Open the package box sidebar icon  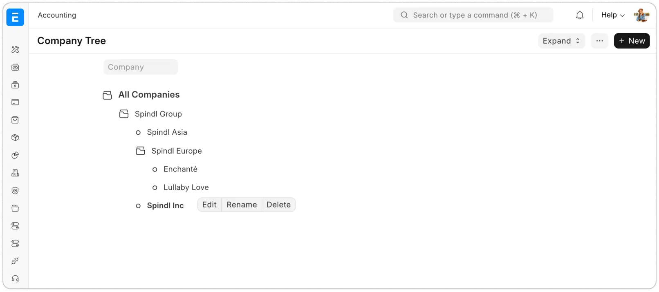(15, 138)
